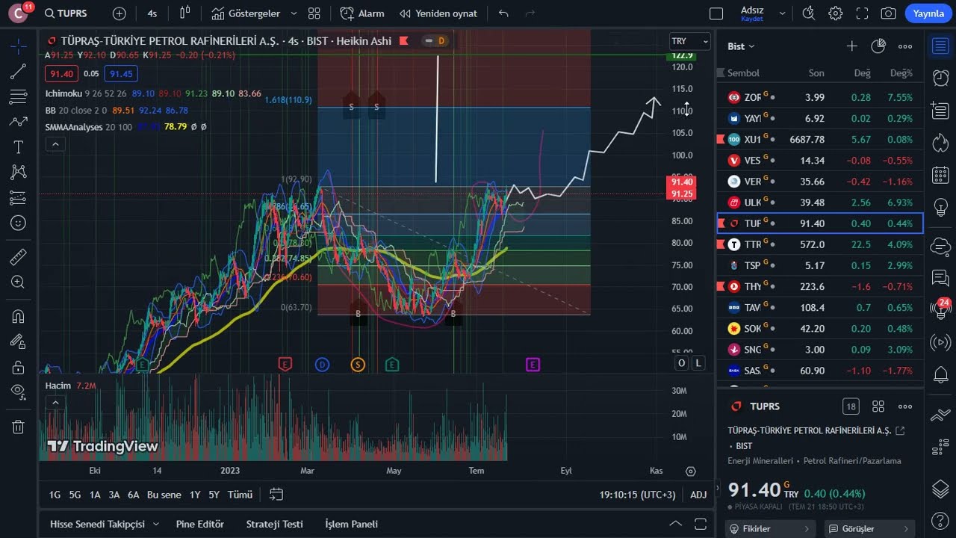Open the Pine Editör tab
The image size is (956, 538).
coord(199,524)
